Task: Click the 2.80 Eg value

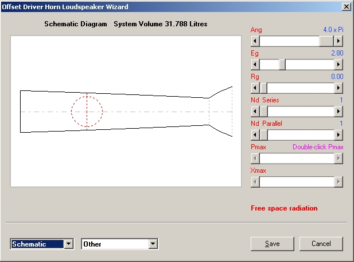Action: click(337, 53)
